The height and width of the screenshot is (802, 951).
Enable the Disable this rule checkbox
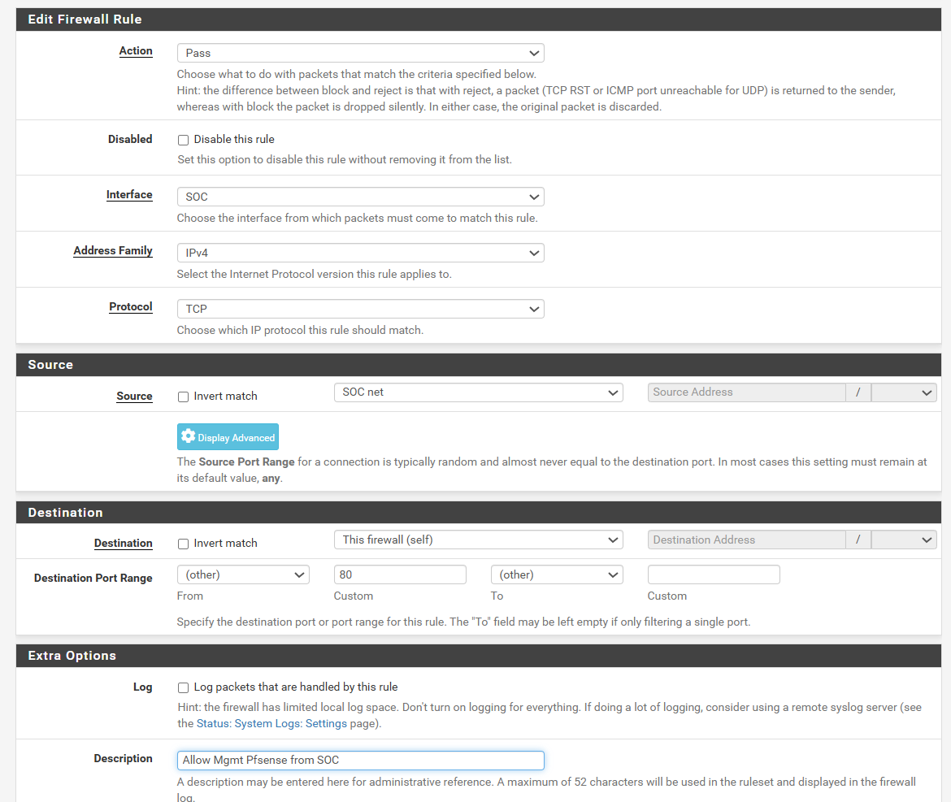pyautogui.click(x=183, y=140)
